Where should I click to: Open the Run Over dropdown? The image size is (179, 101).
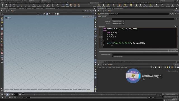point(118,24)
